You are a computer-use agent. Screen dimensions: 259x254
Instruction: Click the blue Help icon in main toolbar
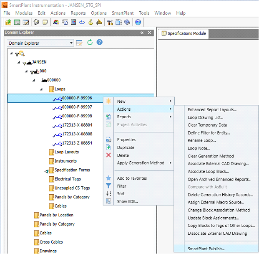coord(138,22)
